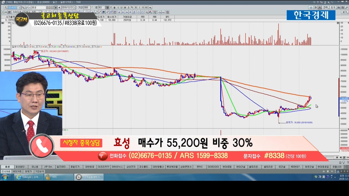
Task: Click the 363 count input field
Action: point(101,7)
